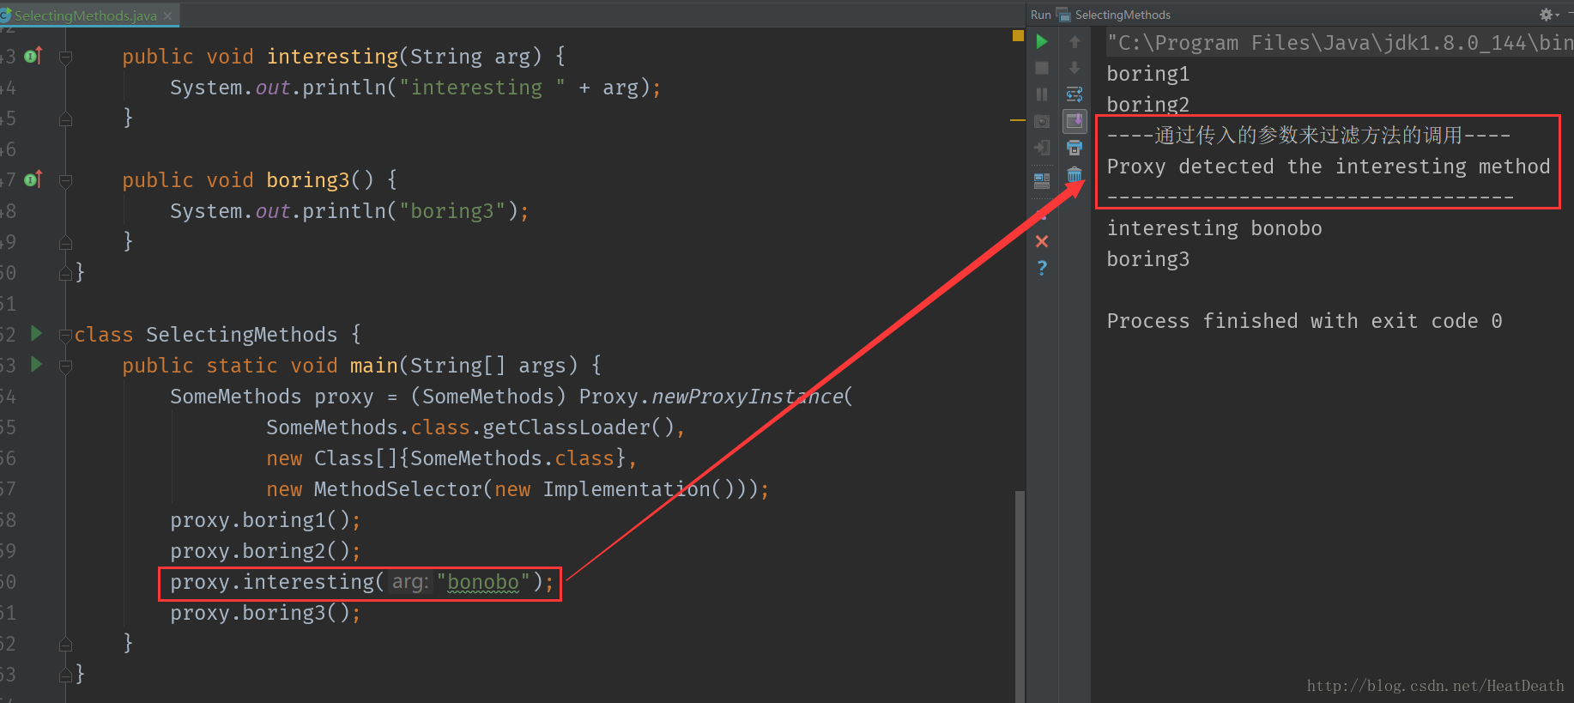Restore the Run panel layout
This screenshot has width=1574, height=703.
click(1042, 180)
